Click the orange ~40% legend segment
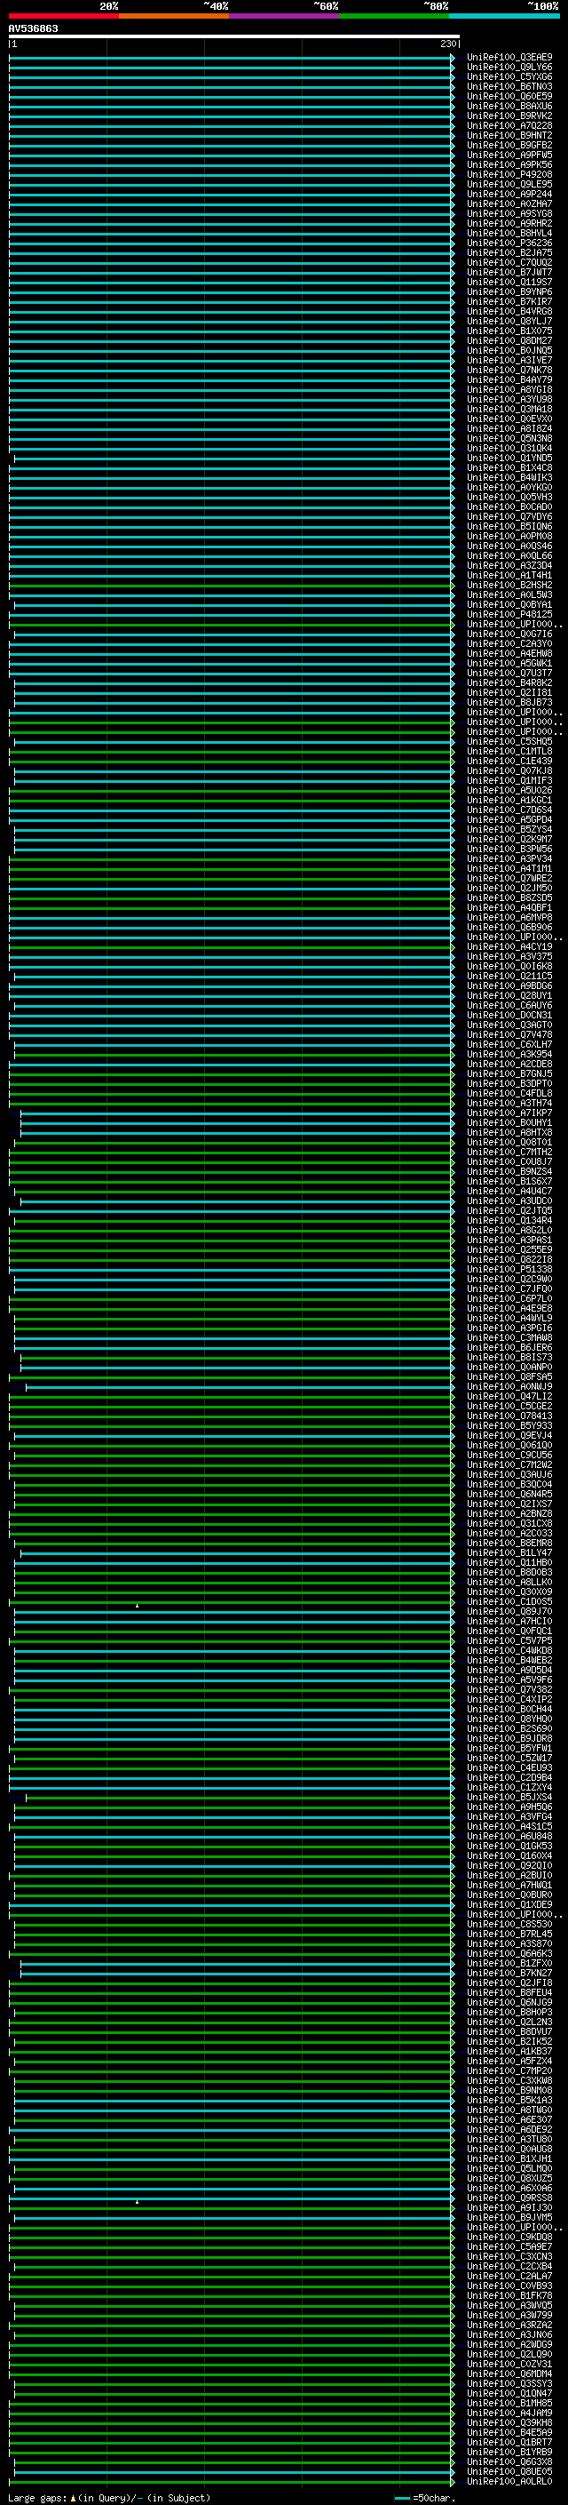This screenshot has width=568, height=2505. pos(174,16)
